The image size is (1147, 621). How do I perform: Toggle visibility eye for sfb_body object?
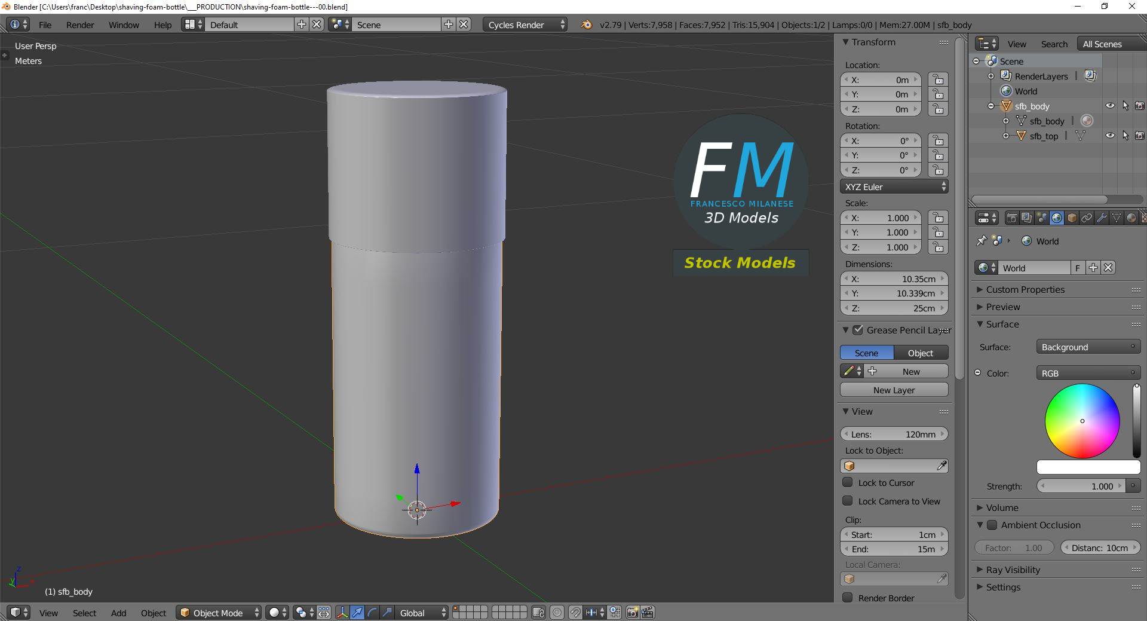coord(1110,106)
